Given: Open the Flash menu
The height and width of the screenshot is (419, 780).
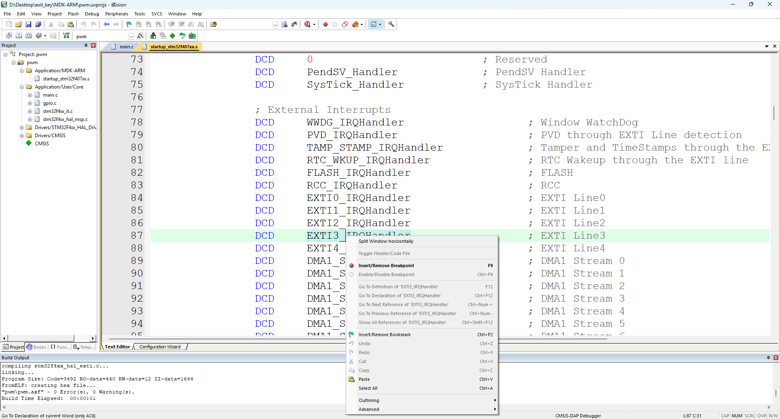Looking at the screenshot, I should click(73, 14).
